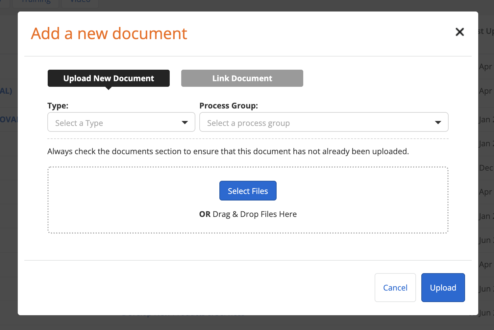Click the Process Group dropdown arrow icon

pos(438,123)
